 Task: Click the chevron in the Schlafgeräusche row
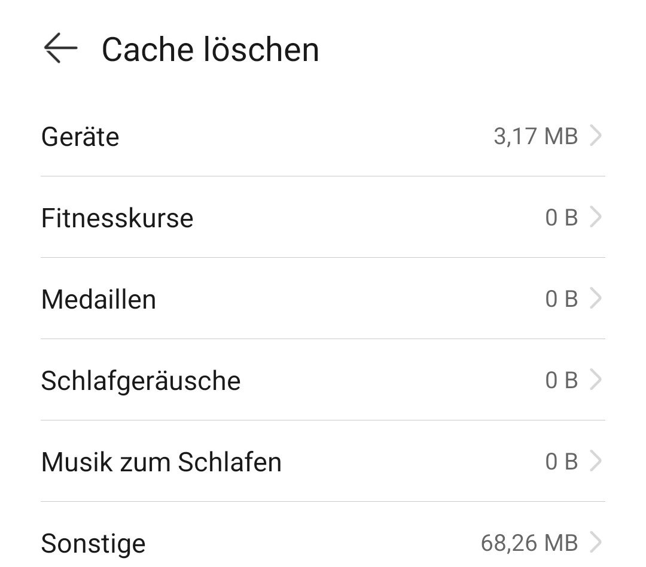(x=596, y=379)
